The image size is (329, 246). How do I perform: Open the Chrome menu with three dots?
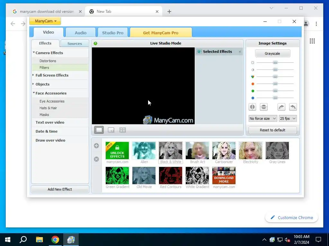click(x=316, y=24)
